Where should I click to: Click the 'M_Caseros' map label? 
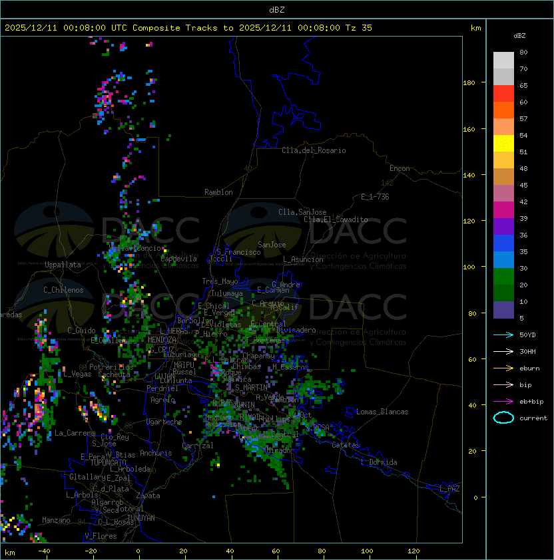[x=290, y=367]
